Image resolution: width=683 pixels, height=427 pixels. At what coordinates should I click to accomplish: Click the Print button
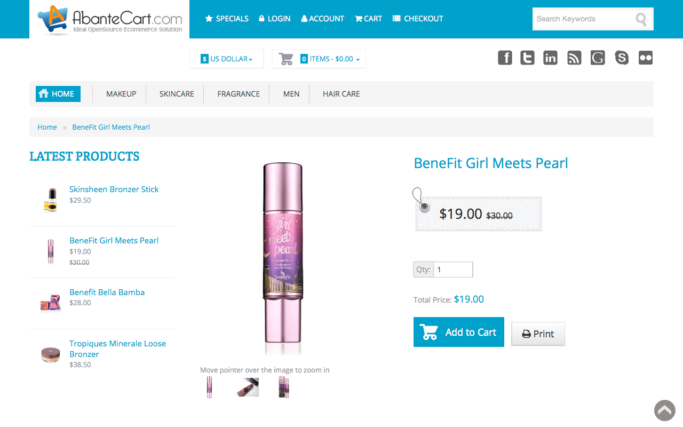538,334
